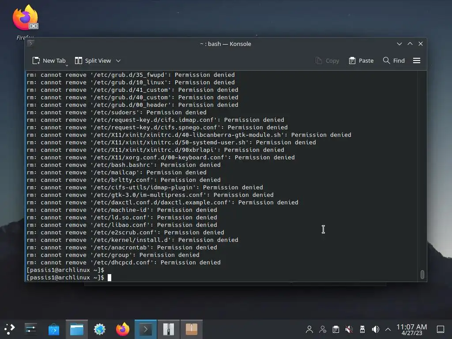Click the Firefox desktop shortcut icon
This screenshot has height=339, width=452.
[x=25, y=18]
